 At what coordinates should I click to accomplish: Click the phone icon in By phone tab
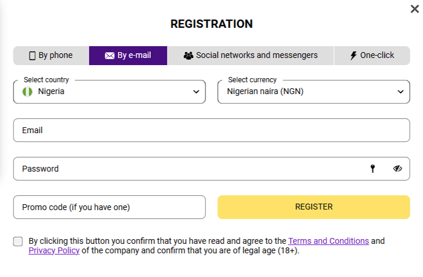pos(33,56)
